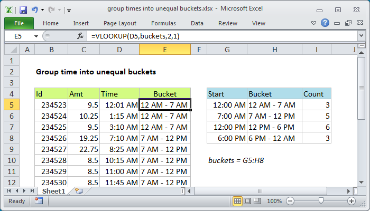370x211 pixels.
Task: Click the 100% zoom level button
Action: [274, 201]
